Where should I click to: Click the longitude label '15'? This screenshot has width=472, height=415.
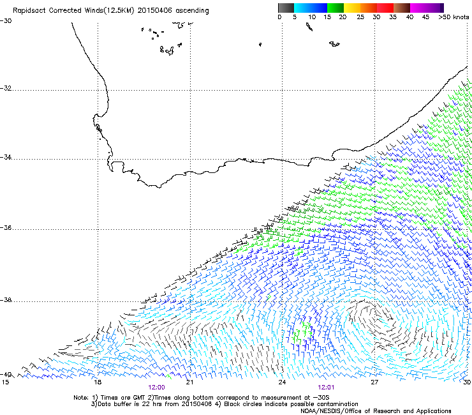(x=5, y=382)
